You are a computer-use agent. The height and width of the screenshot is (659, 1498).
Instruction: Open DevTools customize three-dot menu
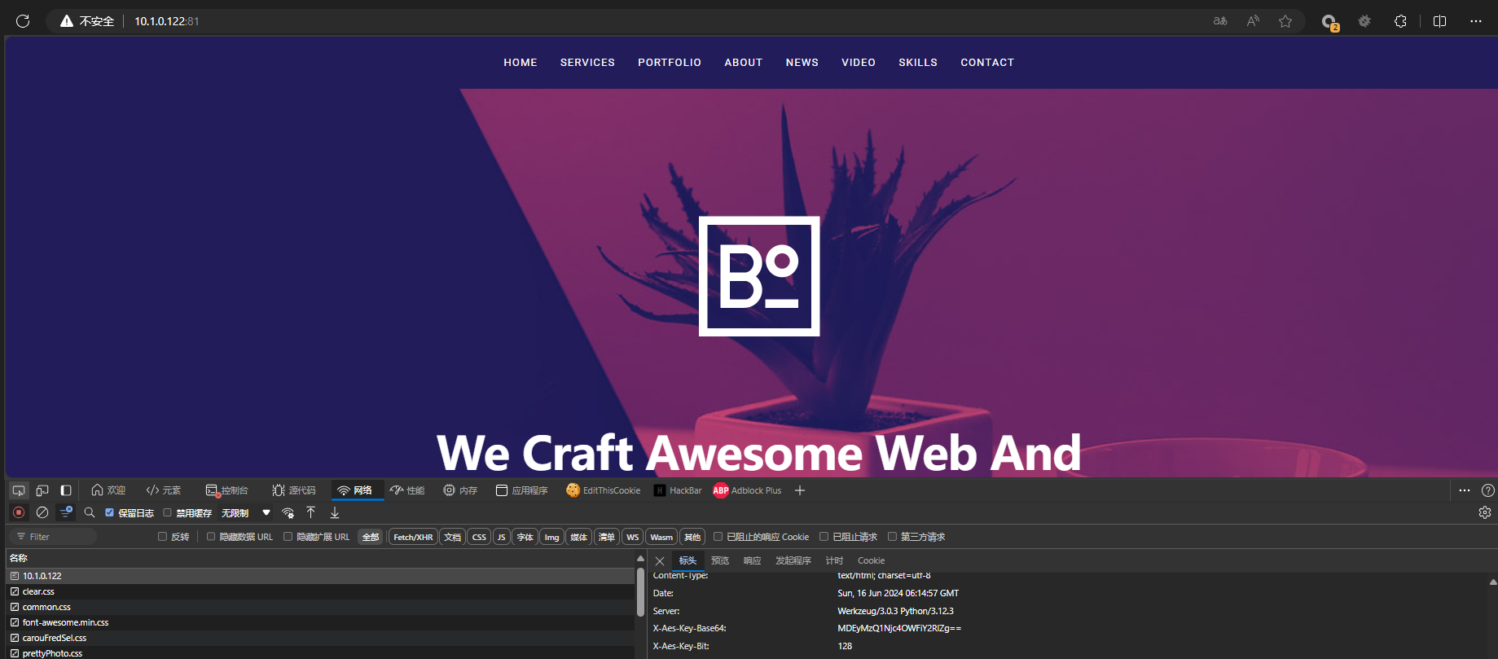coord(1465,490)
